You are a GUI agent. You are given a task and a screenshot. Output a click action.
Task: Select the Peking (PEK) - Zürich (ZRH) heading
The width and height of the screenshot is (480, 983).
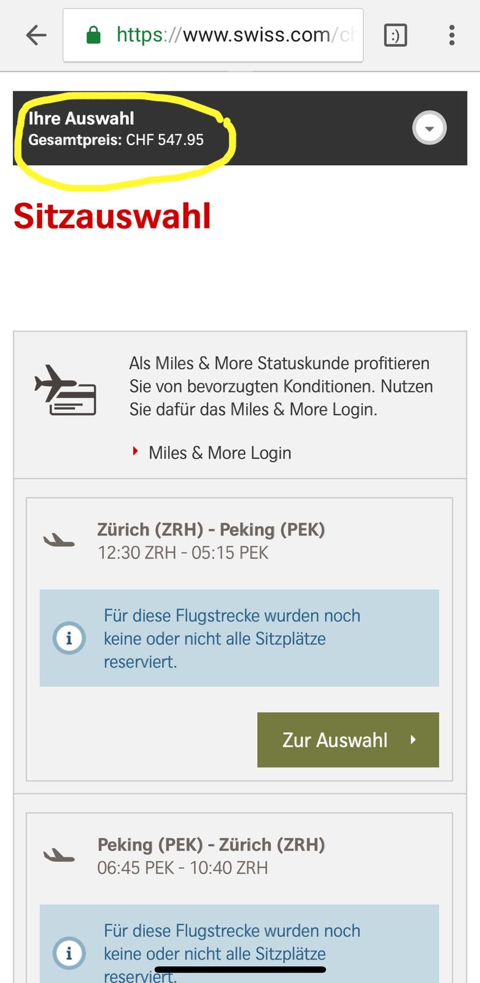click(x=211, y=845)
